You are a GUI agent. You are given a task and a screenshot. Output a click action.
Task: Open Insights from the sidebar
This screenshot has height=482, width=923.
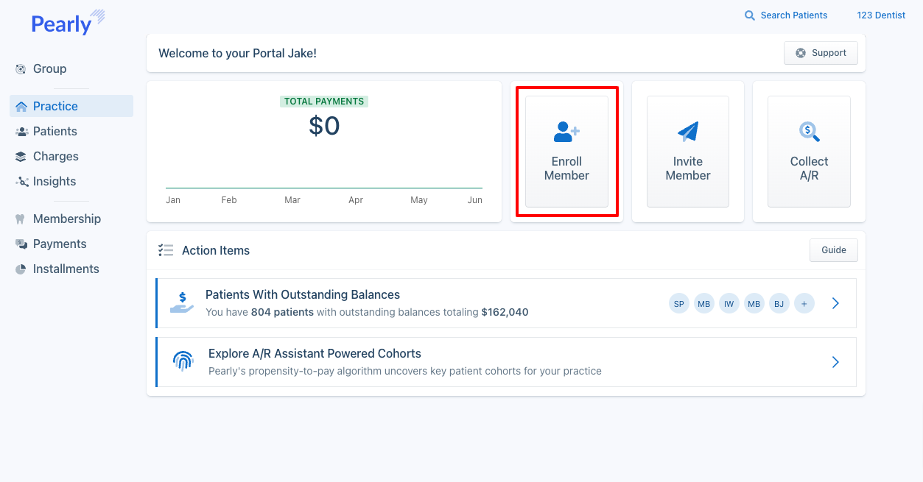54,181
